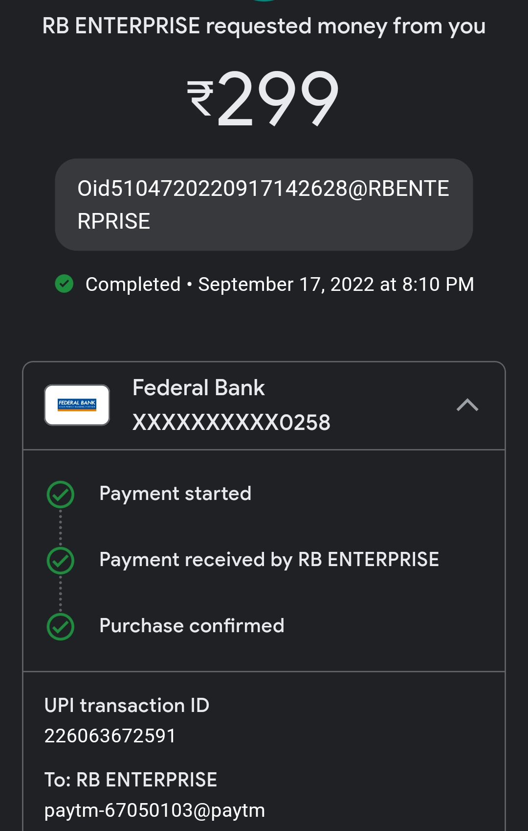Screen dimensions: 528x831
Task: Tap the Payment started step label
Action: 175,494
